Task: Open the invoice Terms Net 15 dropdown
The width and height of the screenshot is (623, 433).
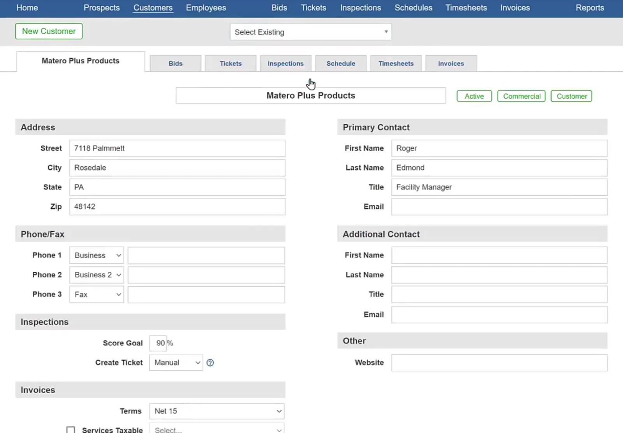Action: pyautogui.click(x=217, y=411)
